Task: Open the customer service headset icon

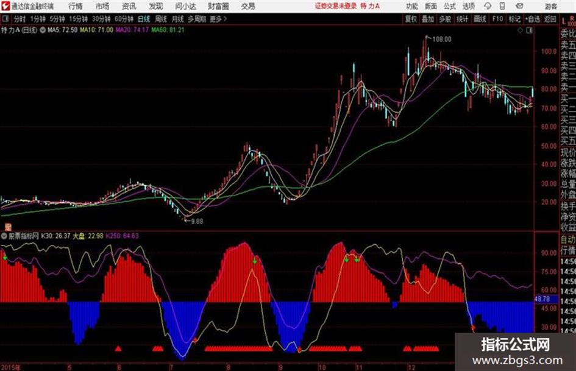Action: (x=488, y=6)
